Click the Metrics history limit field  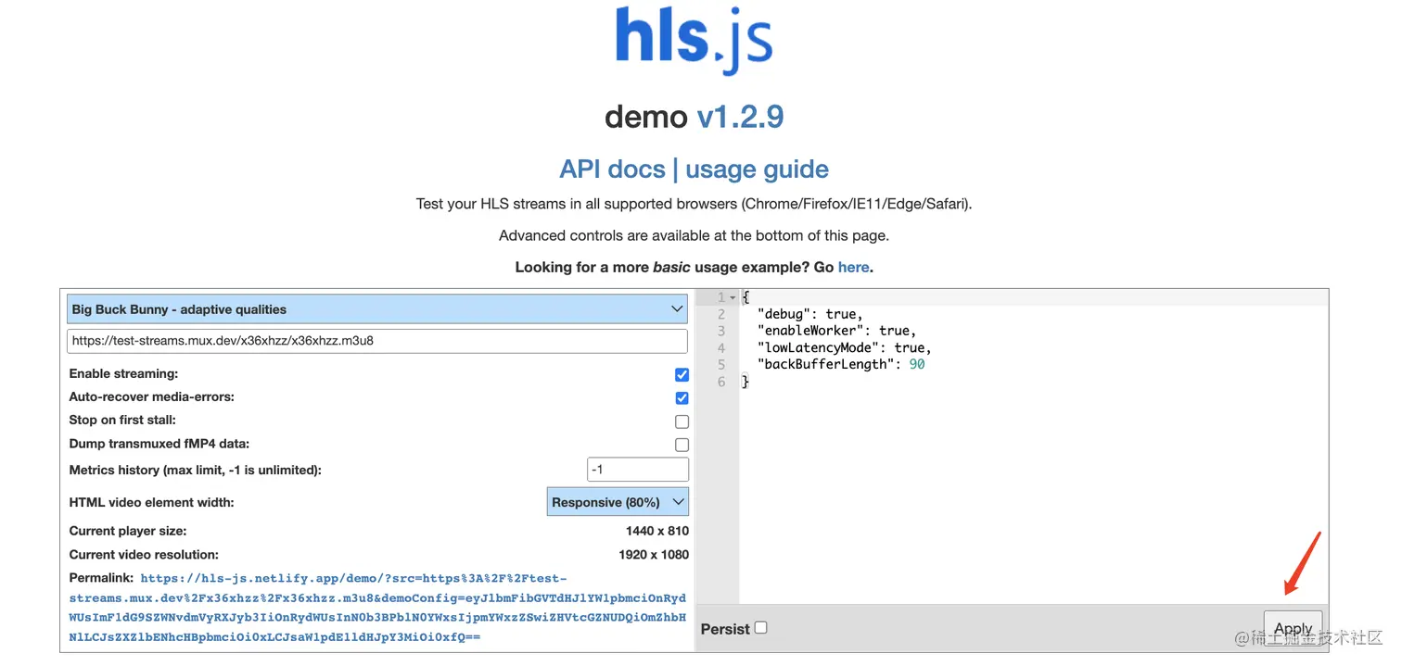[x=638, y=470]
